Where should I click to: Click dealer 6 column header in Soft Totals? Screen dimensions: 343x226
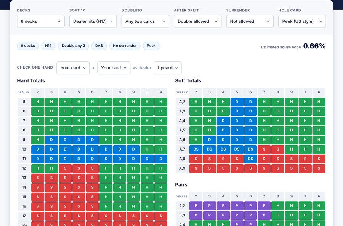pyautogui.click(x=250, y=92)
